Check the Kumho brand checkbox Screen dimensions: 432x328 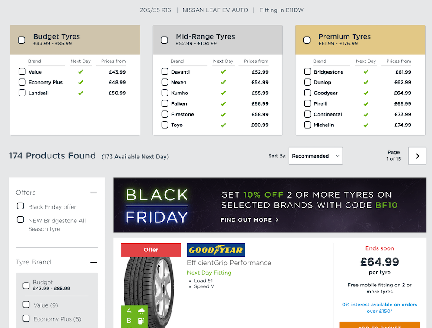point(165,93)
